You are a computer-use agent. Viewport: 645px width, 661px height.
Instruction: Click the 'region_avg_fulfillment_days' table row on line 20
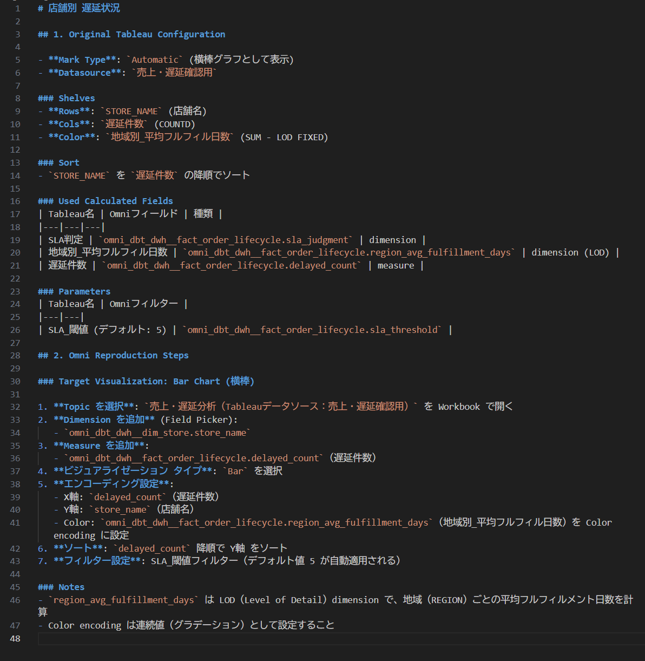click(x=346, y=253)
